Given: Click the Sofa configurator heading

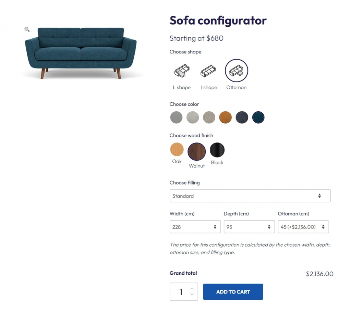Looking at the screenshot, I should tap(218, 21).
